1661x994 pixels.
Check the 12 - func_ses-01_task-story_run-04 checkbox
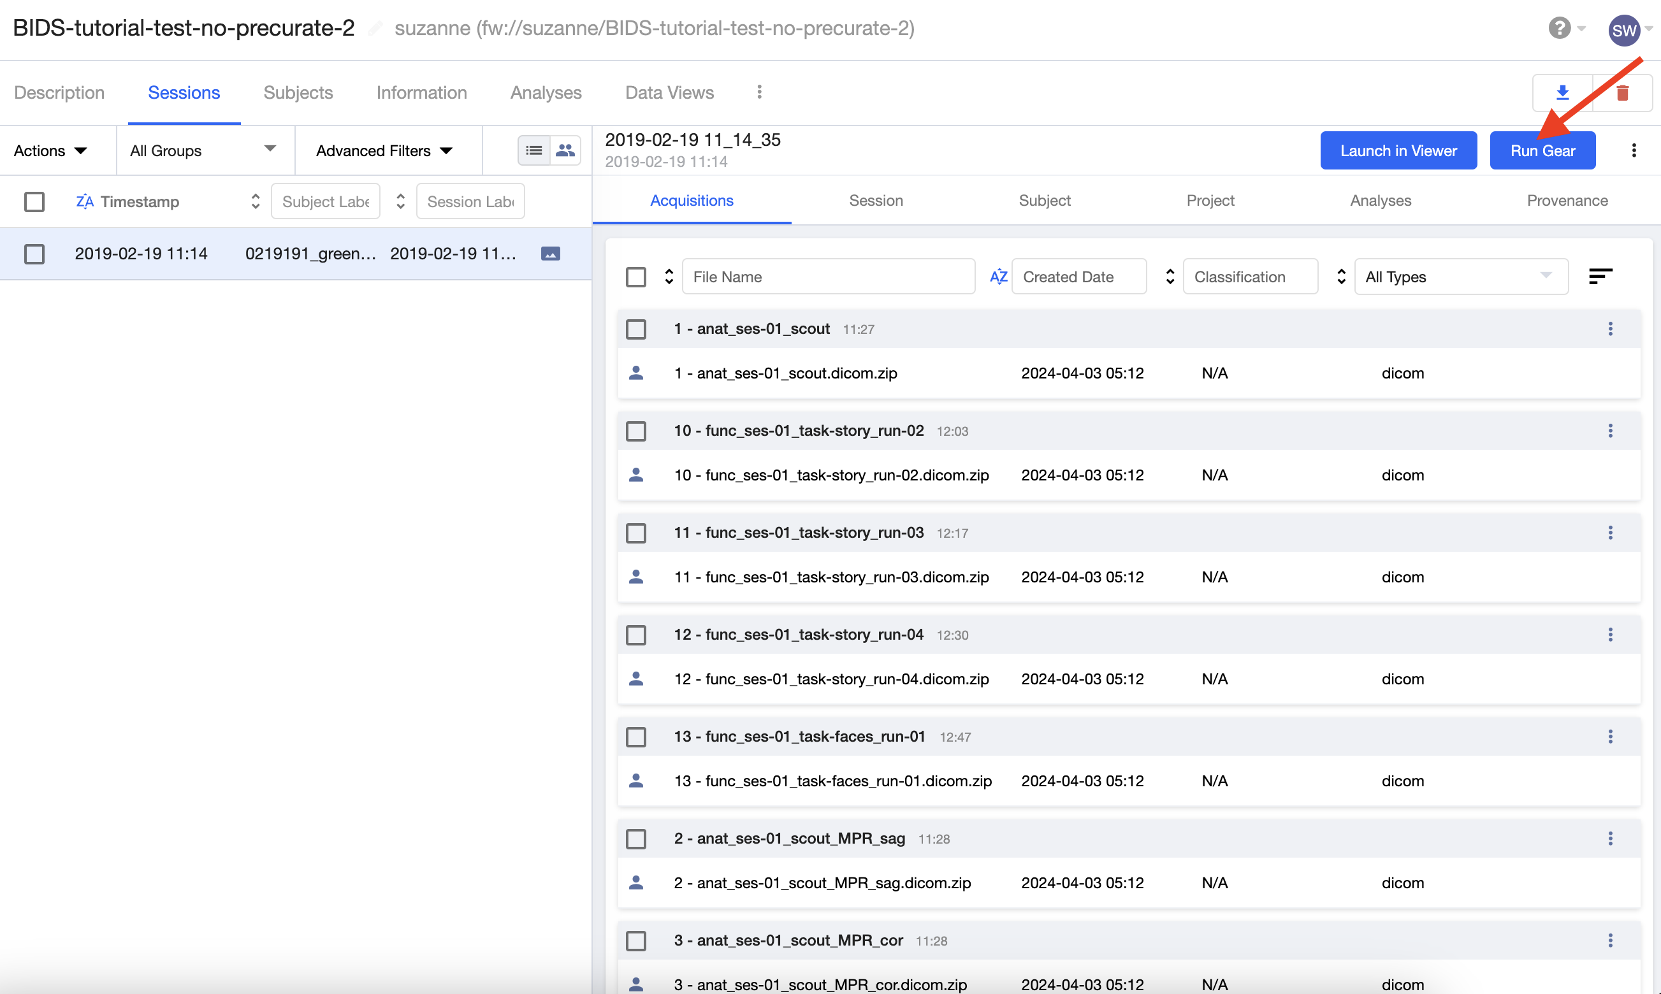635,634
